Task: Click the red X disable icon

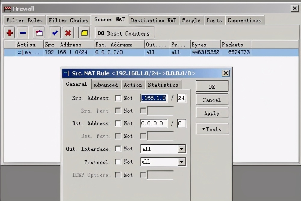Action: (68, 33)
